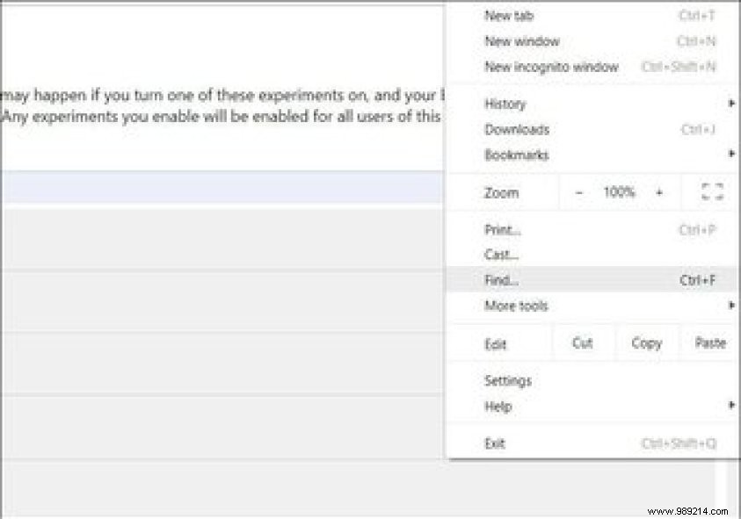
Task: Exit Chrome
Action: coord(495,443)
